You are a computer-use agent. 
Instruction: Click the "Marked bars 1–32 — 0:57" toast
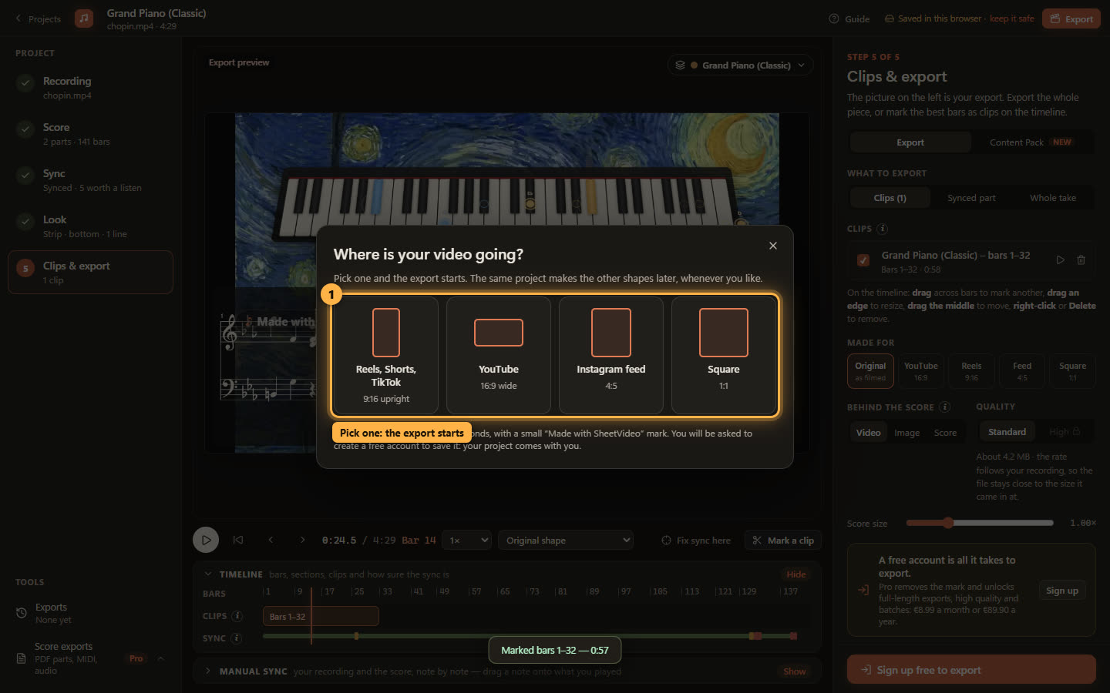click(x=555, y=650)
